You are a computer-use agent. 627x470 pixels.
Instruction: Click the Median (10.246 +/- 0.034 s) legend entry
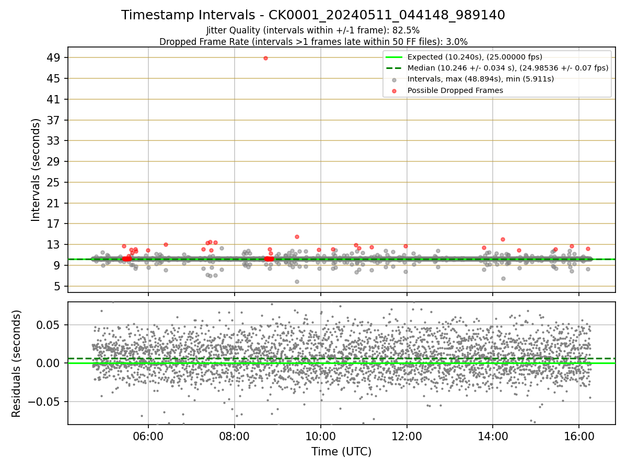(x=496, y=68)
